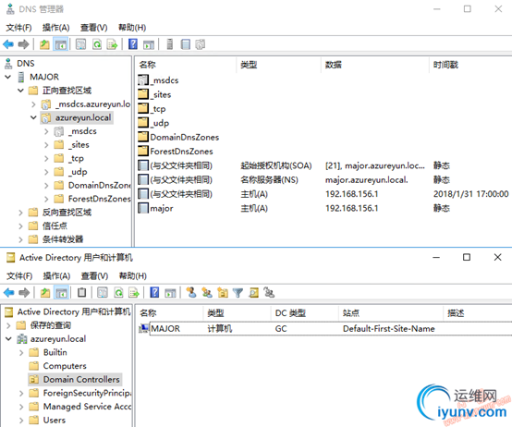
Task: Open Help from DNS Manager toolbar
Action: tap(133, 44)
